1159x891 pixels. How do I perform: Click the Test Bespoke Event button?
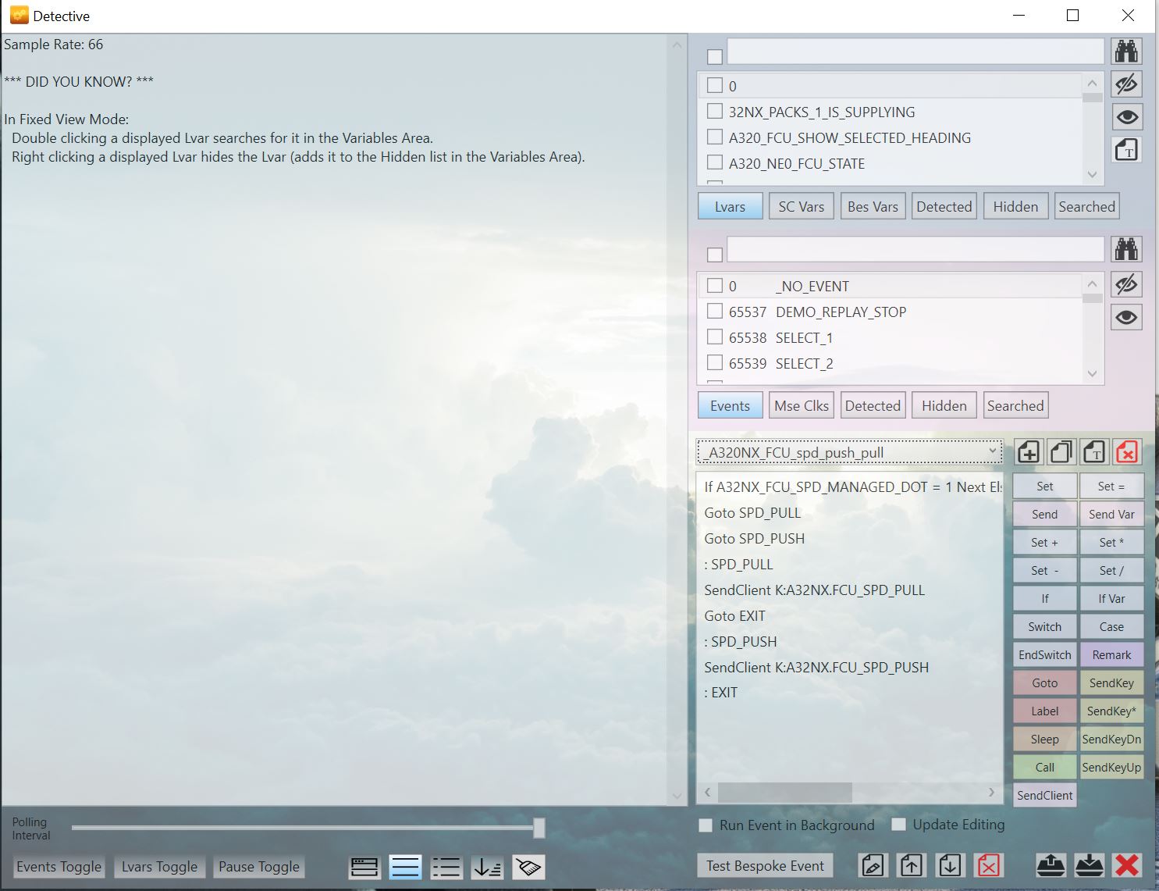tap(765, 865)
